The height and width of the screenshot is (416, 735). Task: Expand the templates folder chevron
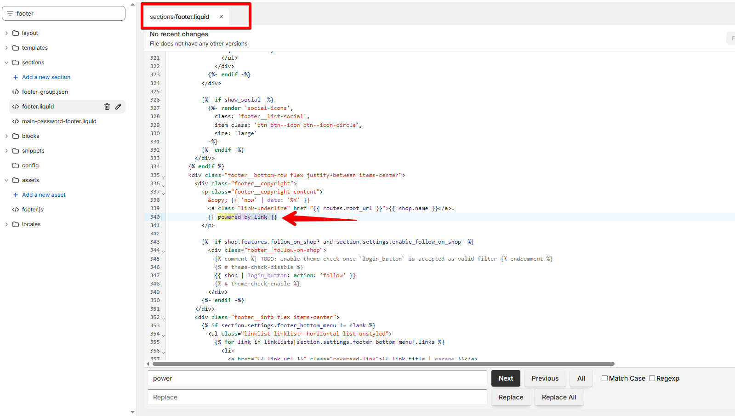(6, 48)
